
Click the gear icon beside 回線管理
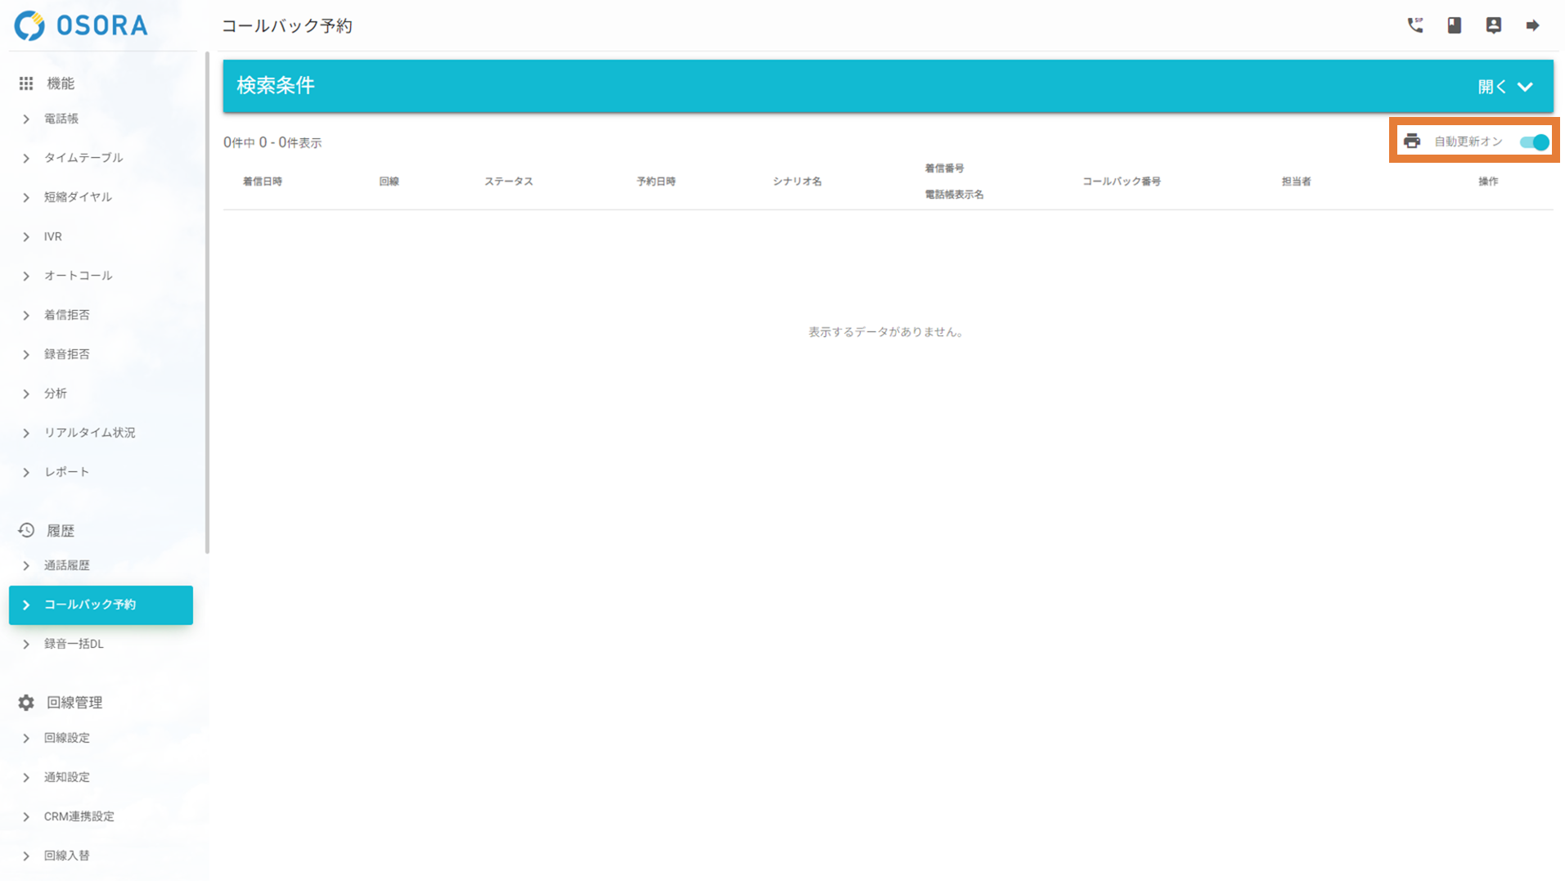[x=26, y=703]
